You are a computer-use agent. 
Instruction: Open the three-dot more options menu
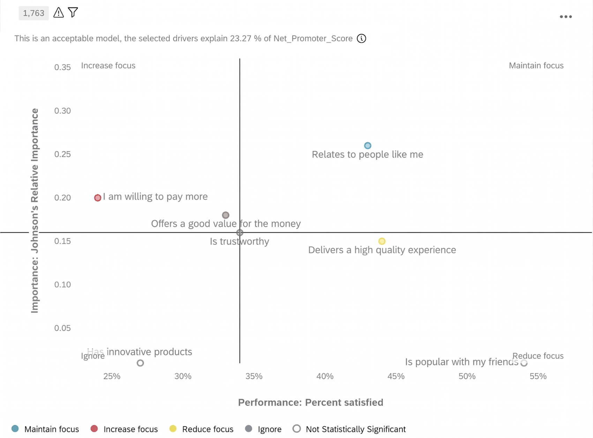(x=565, y=17)
